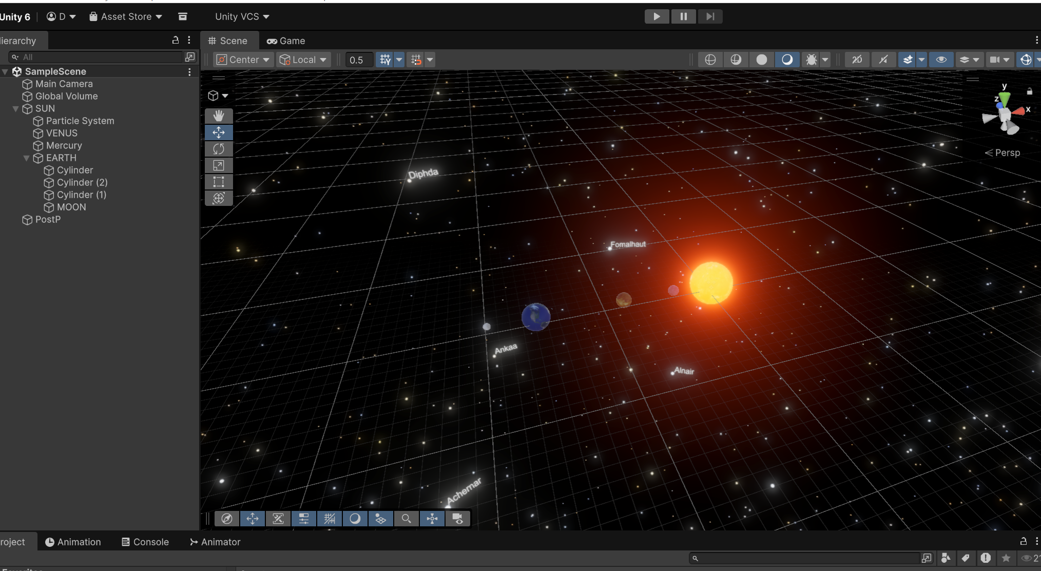This screenshot has width=1041, height=571.
Task: Open the Unity VCS menu
Action: point(242,16)
